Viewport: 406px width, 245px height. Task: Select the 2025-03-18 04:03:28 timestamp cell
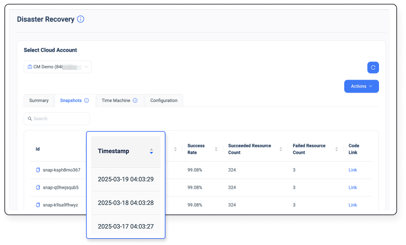point(125,203)
